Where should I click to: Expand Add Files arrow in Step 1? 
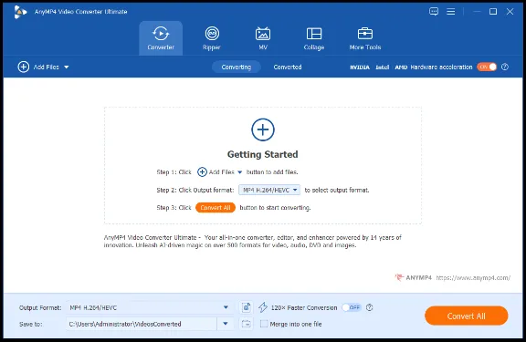239,172
